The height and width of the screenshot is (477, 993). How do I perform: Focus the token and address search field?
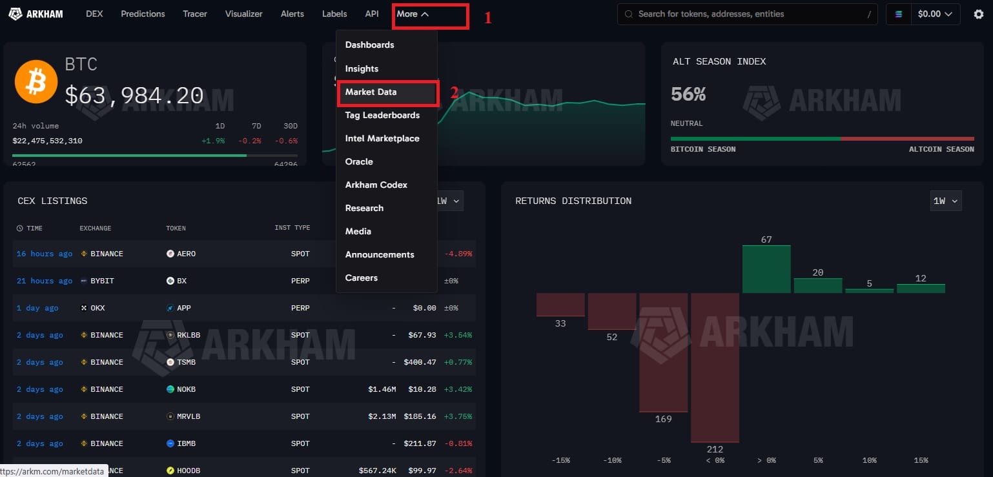(x=748, y=14)
